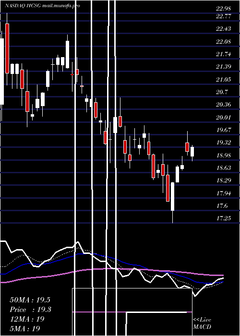The width and height of the screenshot is (240, 336).
Task: Click the 18.63 price axis label
Action: click(x=224, y=168)
